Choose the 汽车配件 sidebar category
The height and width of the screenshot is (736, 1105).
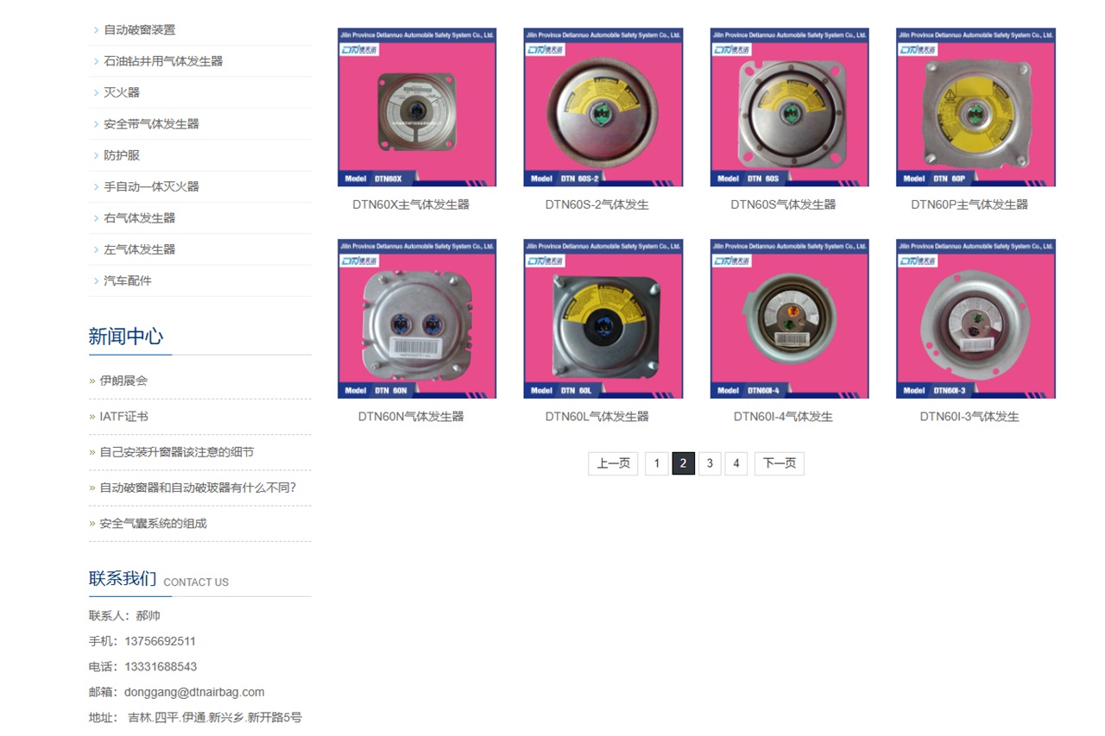pyautogui.click(x=128, y=280)
